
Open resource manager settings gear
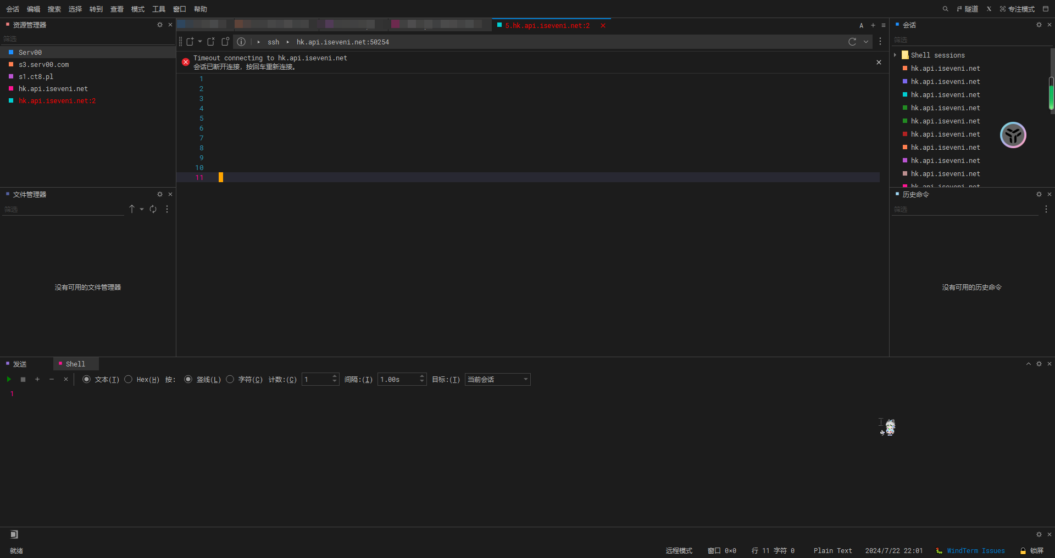(160, 25)
